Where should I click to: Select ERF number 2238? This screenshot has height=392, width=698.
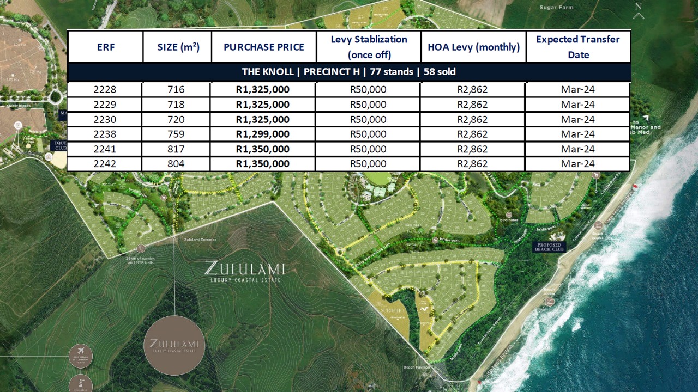(x=105, y=134)
